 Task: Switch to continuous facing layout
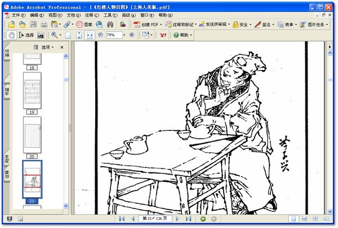[315, 219]
